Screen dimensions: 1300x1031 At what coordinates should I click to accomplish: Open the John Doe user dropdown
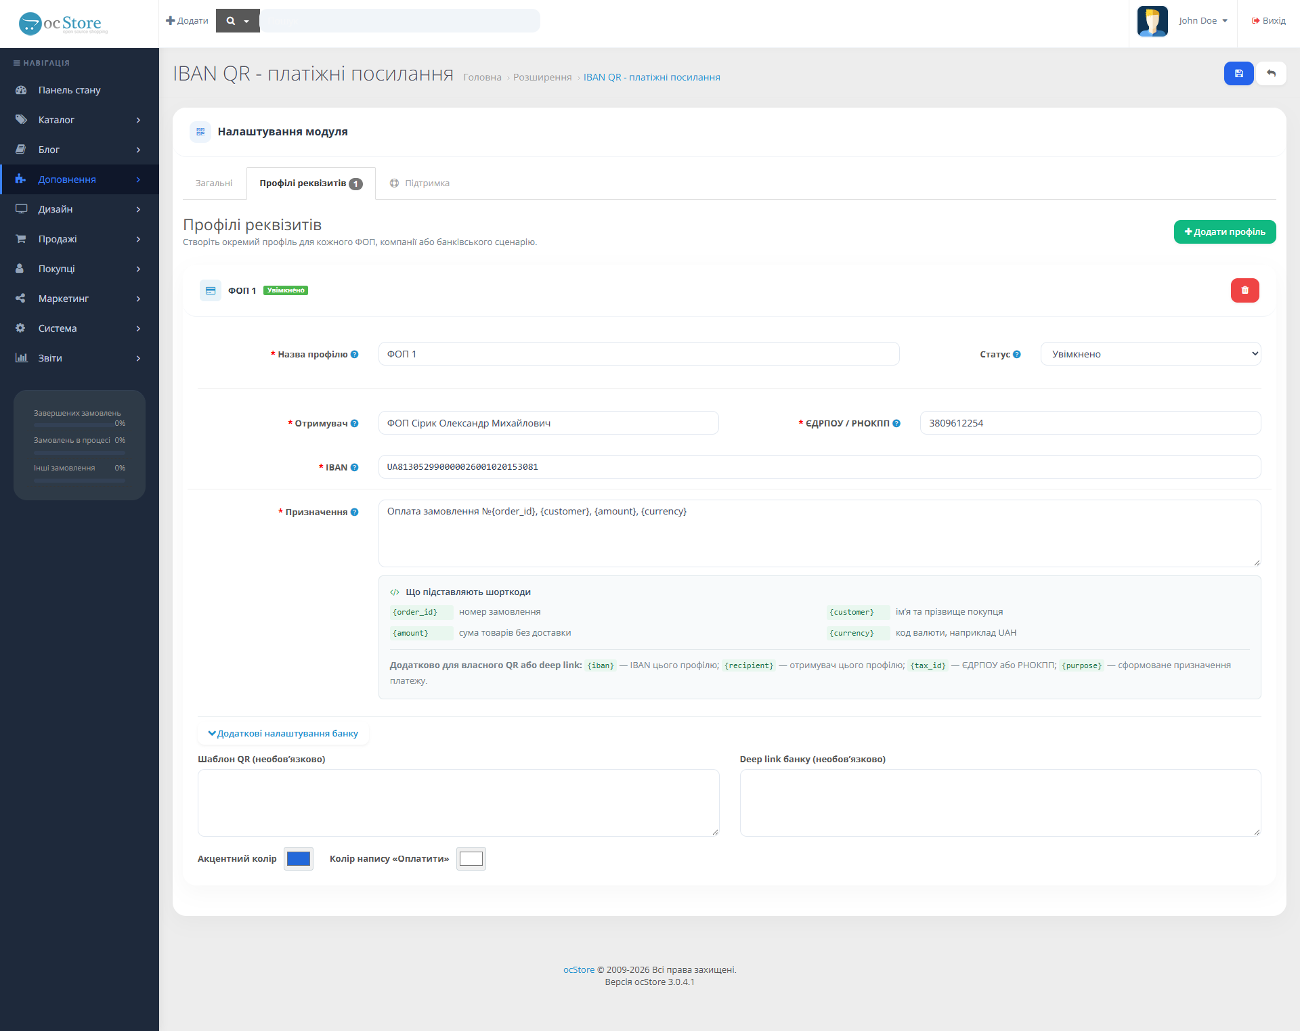[x=1202, y=21]
